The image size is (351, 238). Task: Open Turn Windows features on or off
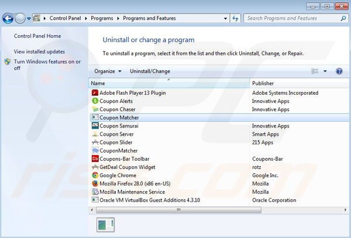47,65
